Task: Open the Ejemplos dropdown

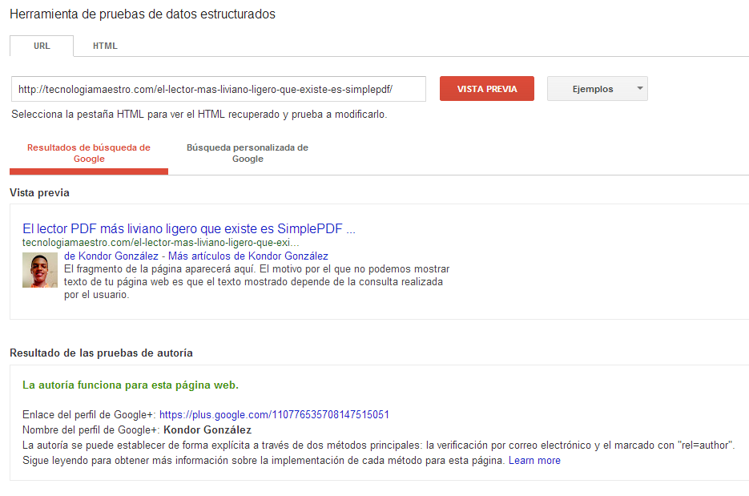Action: [597, 89]
